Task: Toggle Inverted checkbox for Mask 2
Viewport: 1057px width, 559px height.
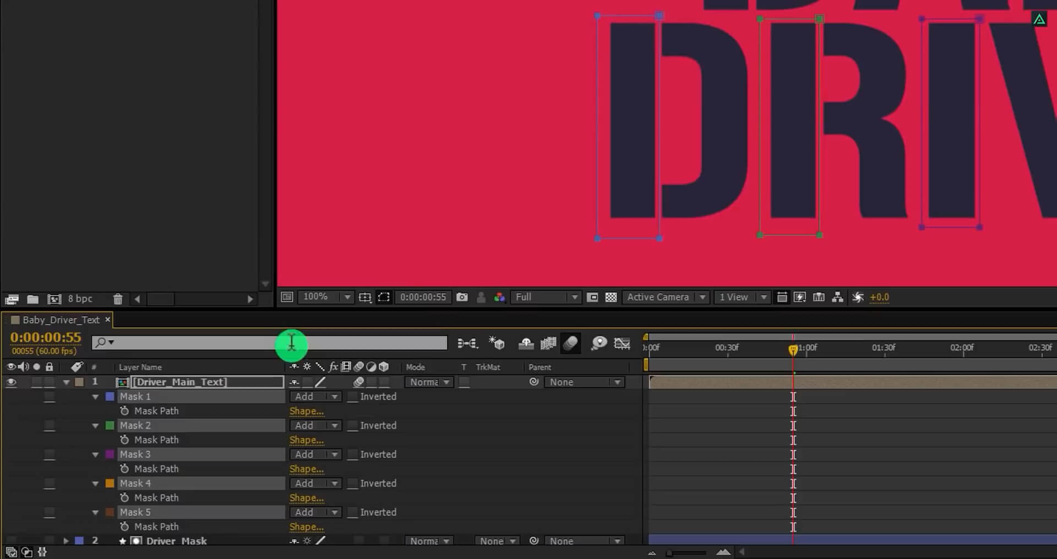Action: (353, 426)
